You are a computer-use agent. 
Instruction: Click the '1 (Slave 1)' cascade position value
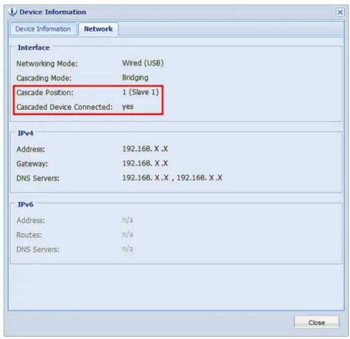[x=140, y=92]
